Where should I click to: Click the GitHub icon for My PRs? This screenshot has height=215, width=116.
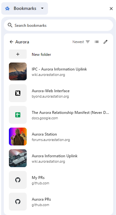(18, 180)
